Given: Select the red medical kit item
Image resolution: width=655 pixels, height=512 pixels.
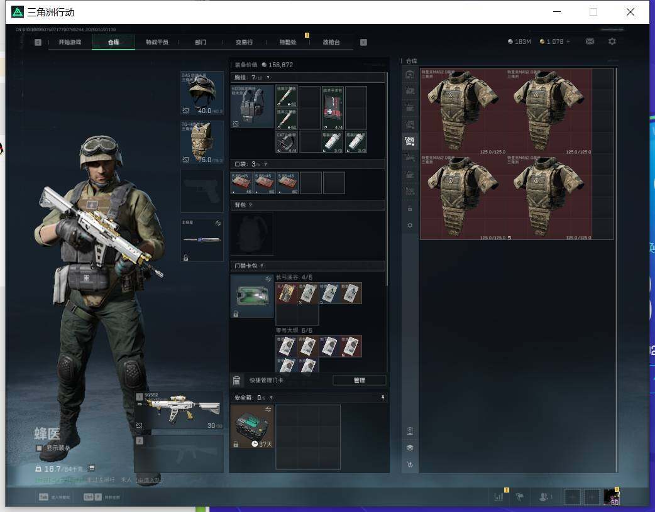Looking at the screenshot, I should click(333, 108).
